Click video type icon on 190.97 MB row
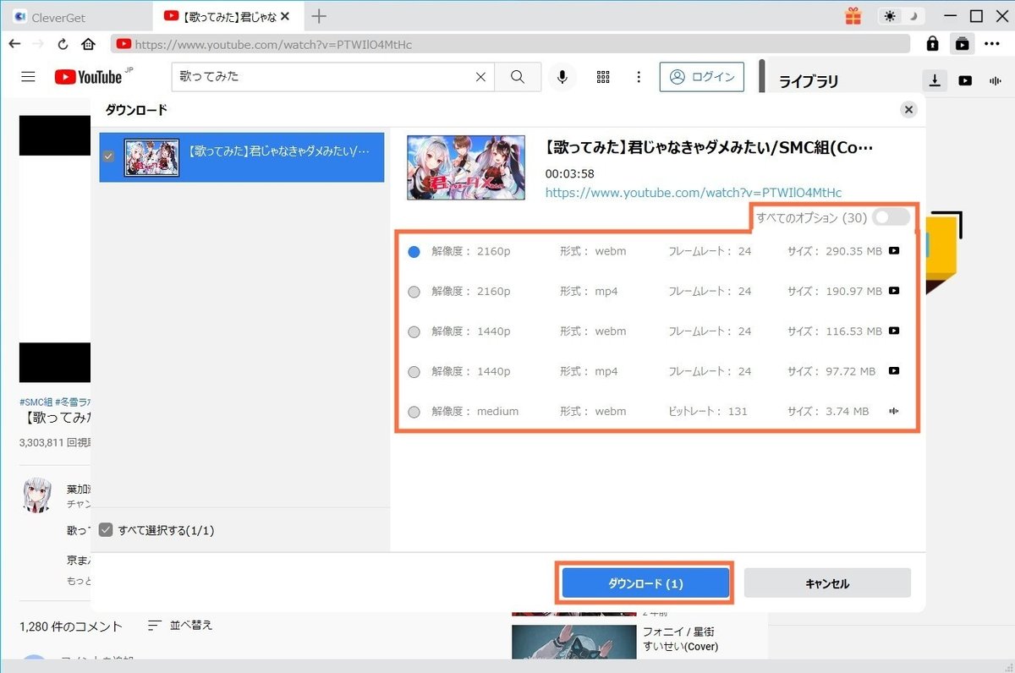This screenshot has height=673, width=1015. tap(894, 291)
